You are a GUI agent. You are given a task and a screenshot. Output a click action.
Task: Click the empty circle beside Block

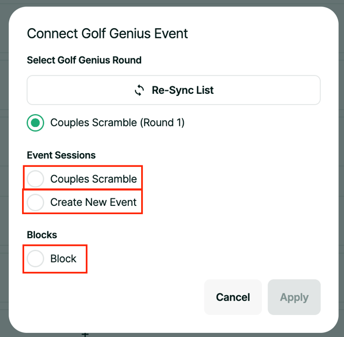35,259
